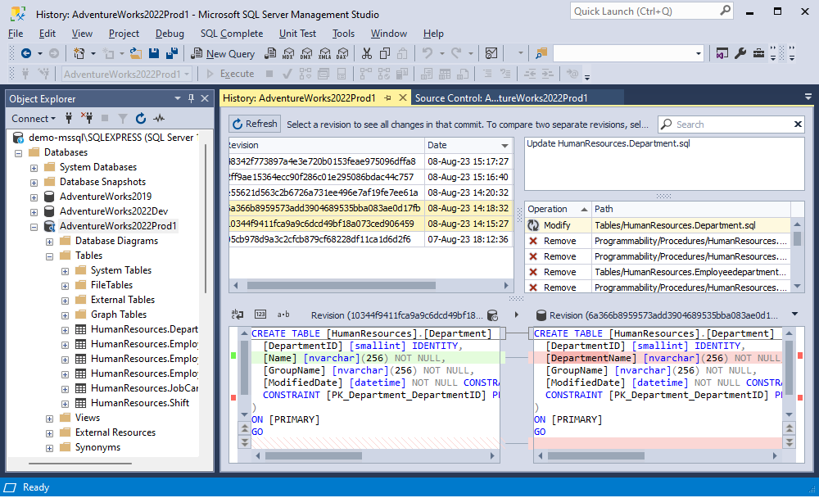819x498 pixels.
Task: Open the DAX query icon
Action: pos(342,53)
